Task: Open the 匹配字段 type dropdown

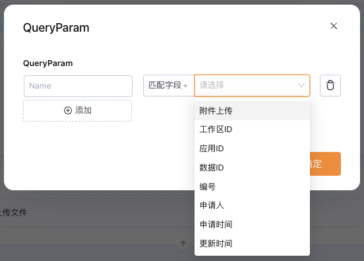Action: click(169, 85)
